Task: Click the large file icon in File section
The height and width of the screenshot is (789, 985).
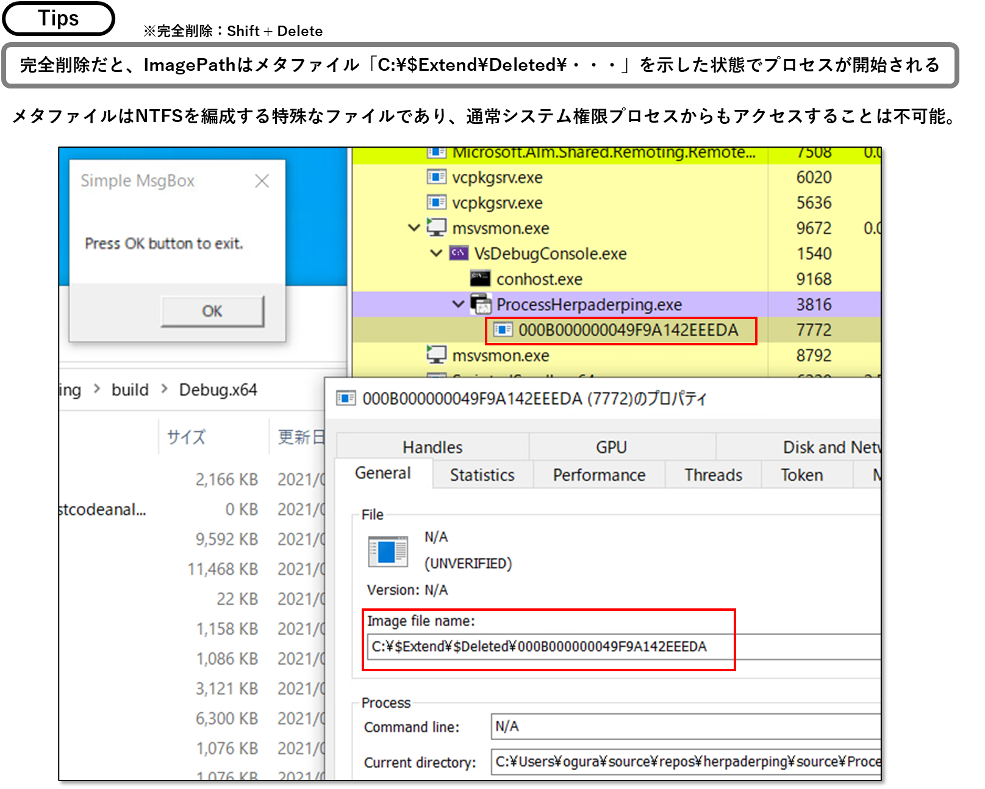Action: 388,552
